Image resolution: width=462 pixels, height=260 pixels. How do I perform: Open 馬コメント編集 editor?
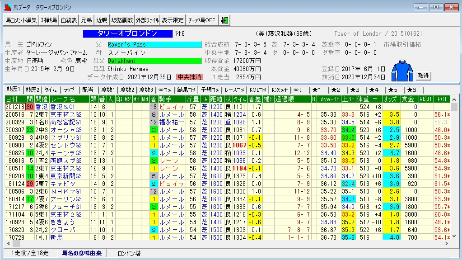pos(21,20)
